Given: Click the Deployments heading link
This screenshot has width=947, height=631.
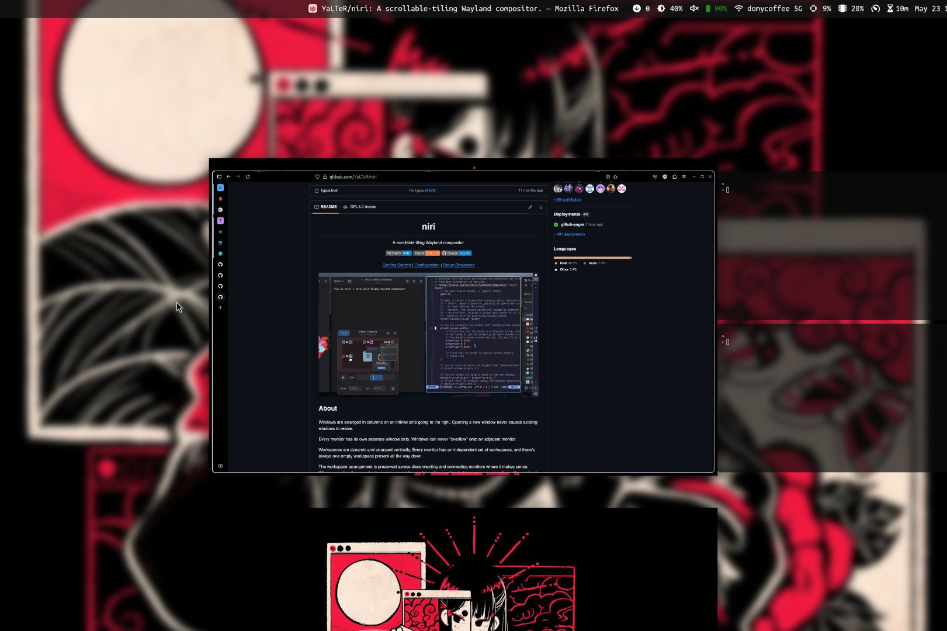Looking at the screenshot, I should pos(567,214).
